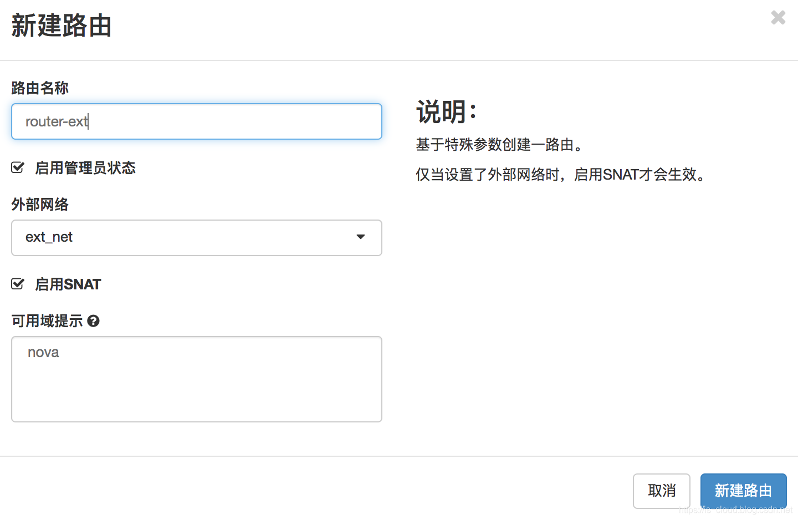The height and width of the screenshot is (520, 798).
Task: Click the 取消 button
Action: [662, 491]
